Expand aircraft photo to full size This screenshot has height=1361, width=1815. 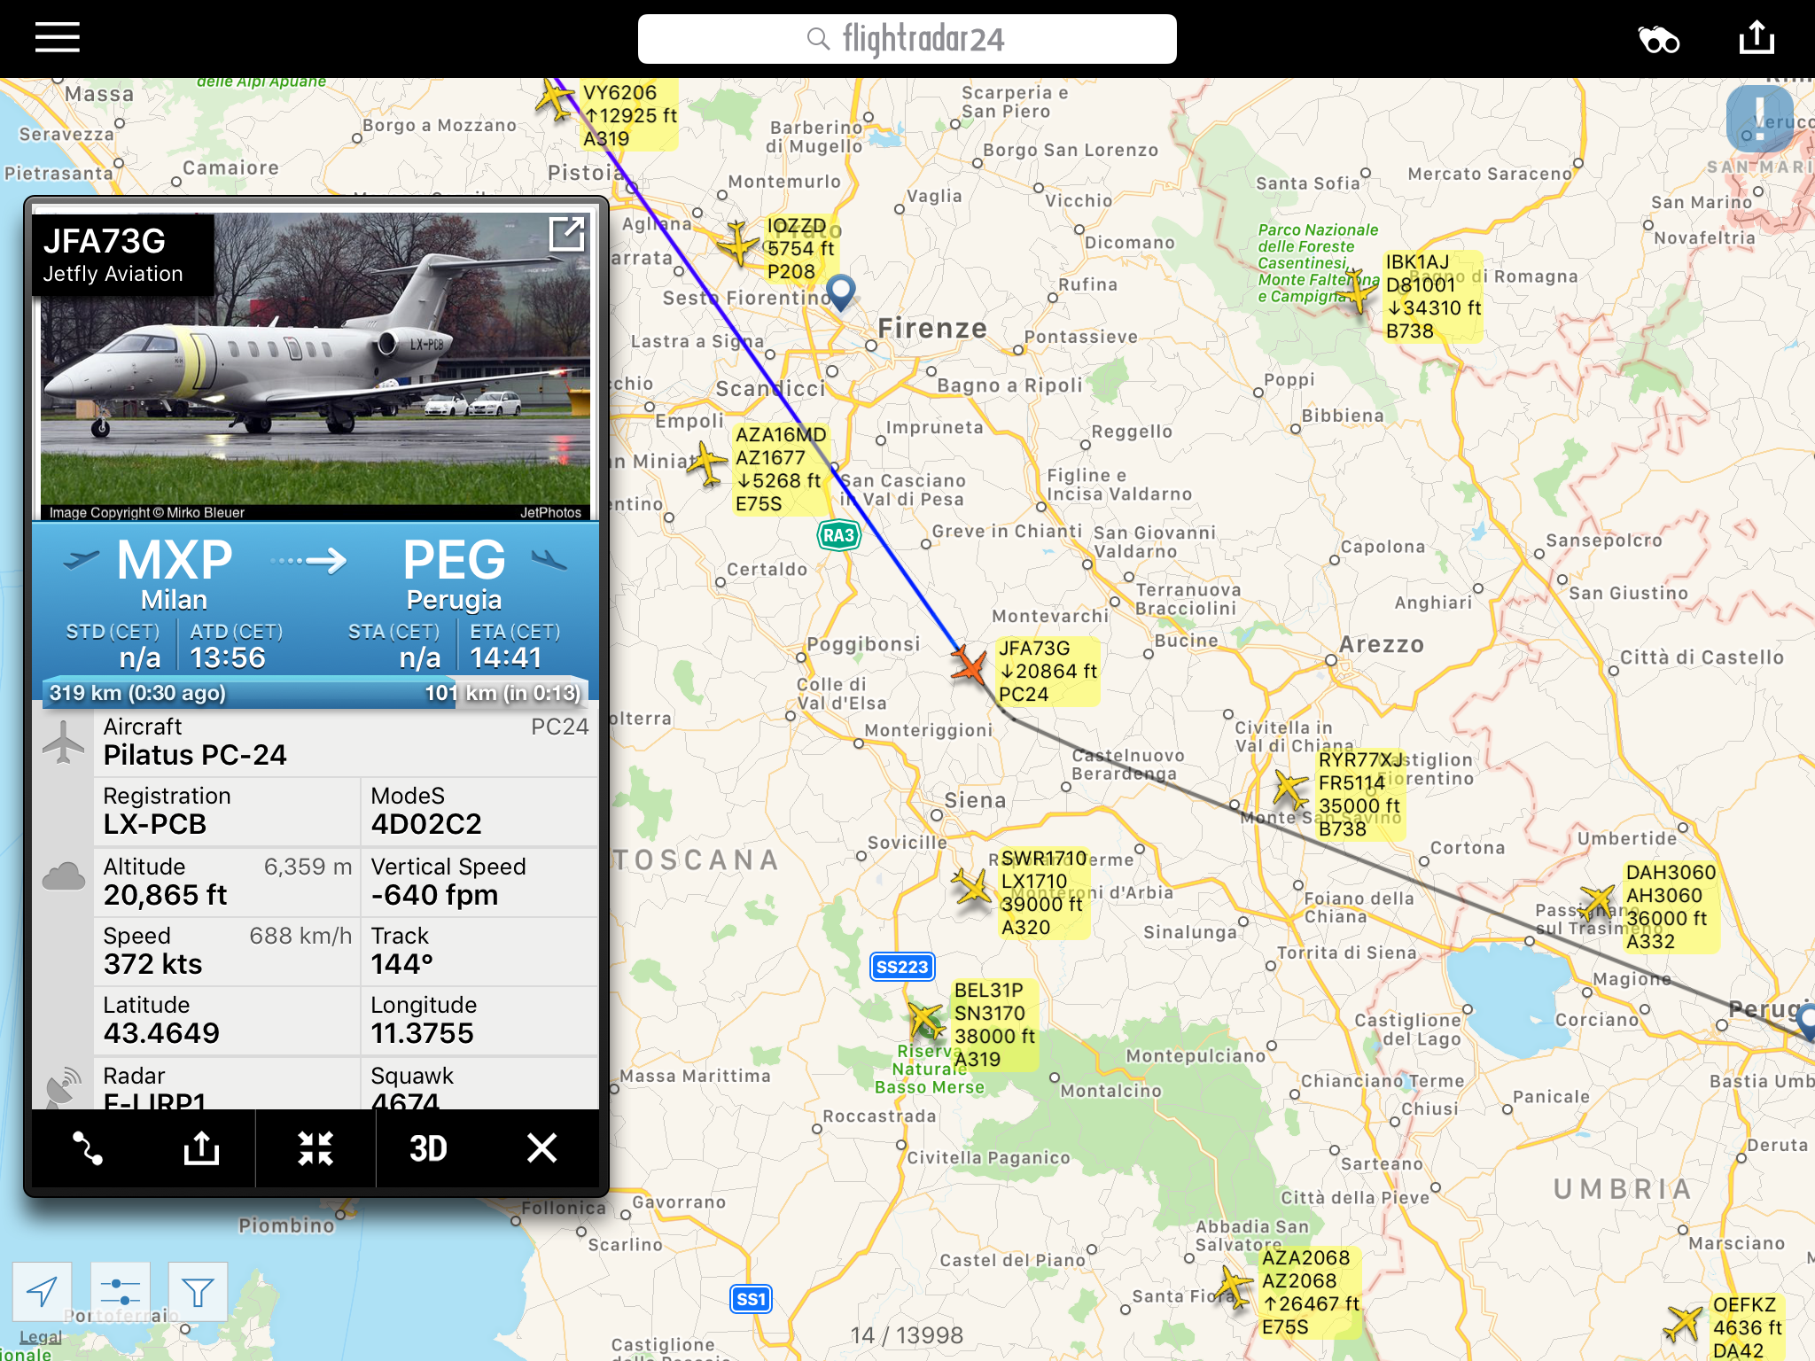566,235
